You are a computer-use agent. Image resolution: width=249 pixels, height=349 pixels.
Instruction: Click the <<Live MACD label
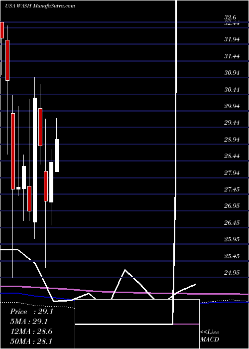pos(210,336)
